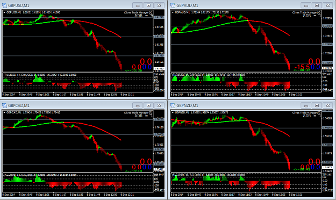Open Clives Trade Manager icon in GBPUSD chart

pos(151,12)
